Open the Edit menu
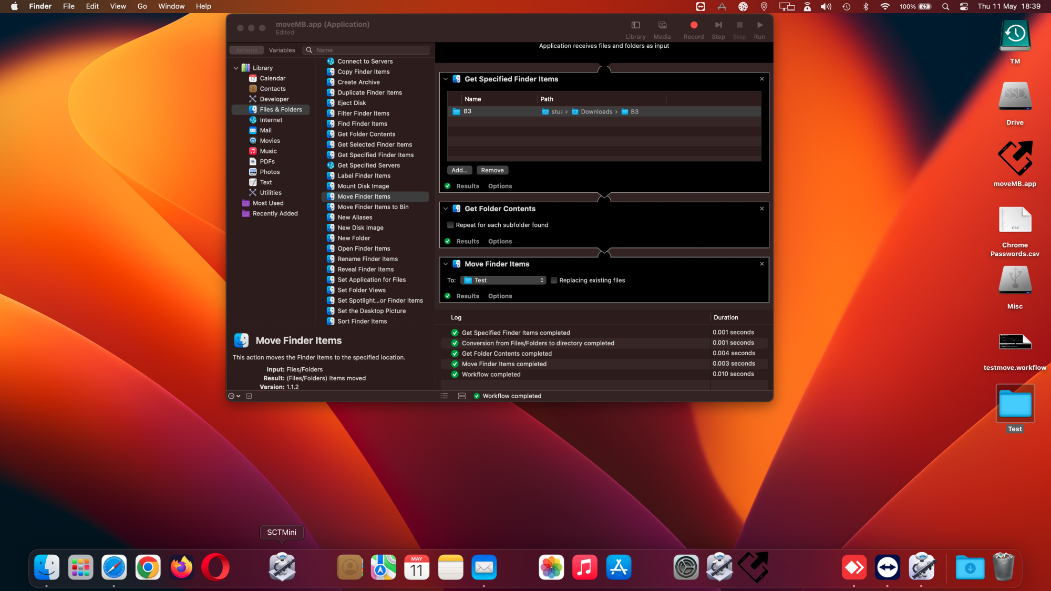 pos(92,6)
